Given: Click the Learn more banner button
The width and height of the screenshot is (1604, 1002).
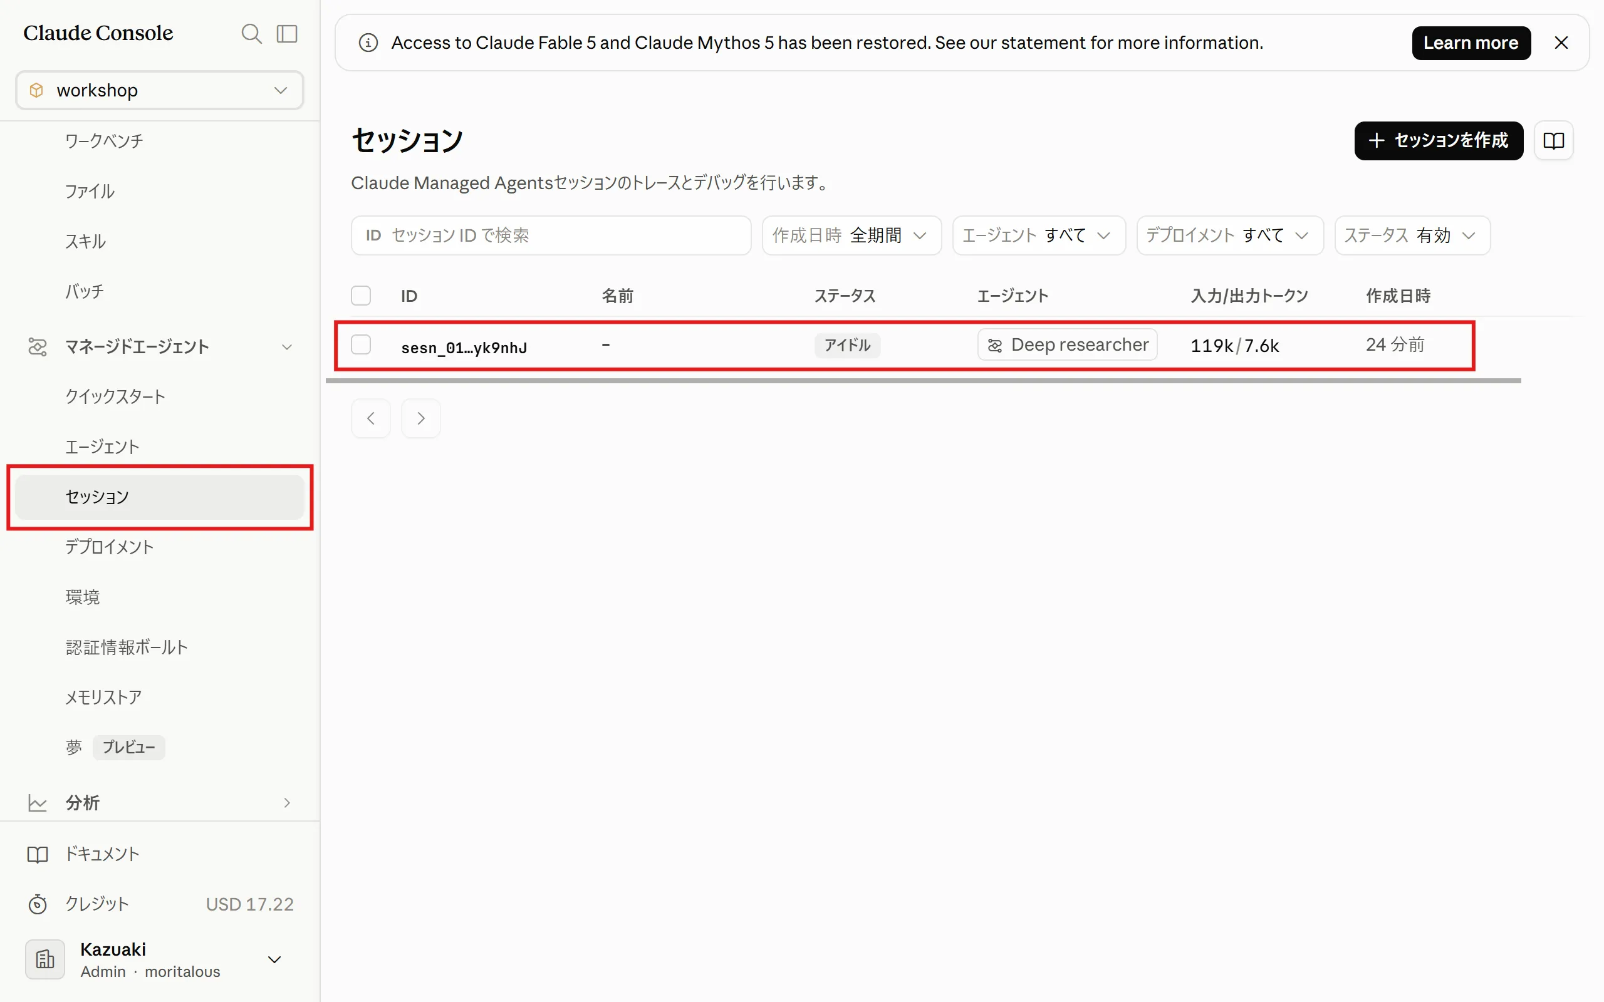Looking at the screenshot, I should [1471, 43].
